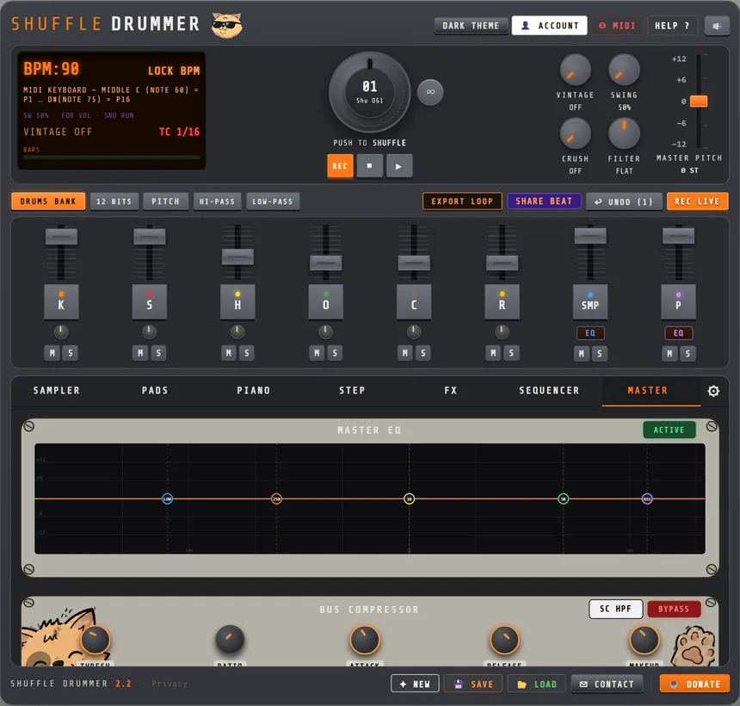The height and width of the screenshot is (706, 740).
Task: Select the 250 band node in Master EQ
Action: 276,499
